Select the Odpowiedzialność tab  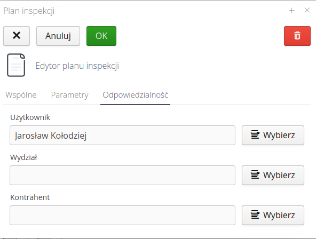[x=135, y=95]
